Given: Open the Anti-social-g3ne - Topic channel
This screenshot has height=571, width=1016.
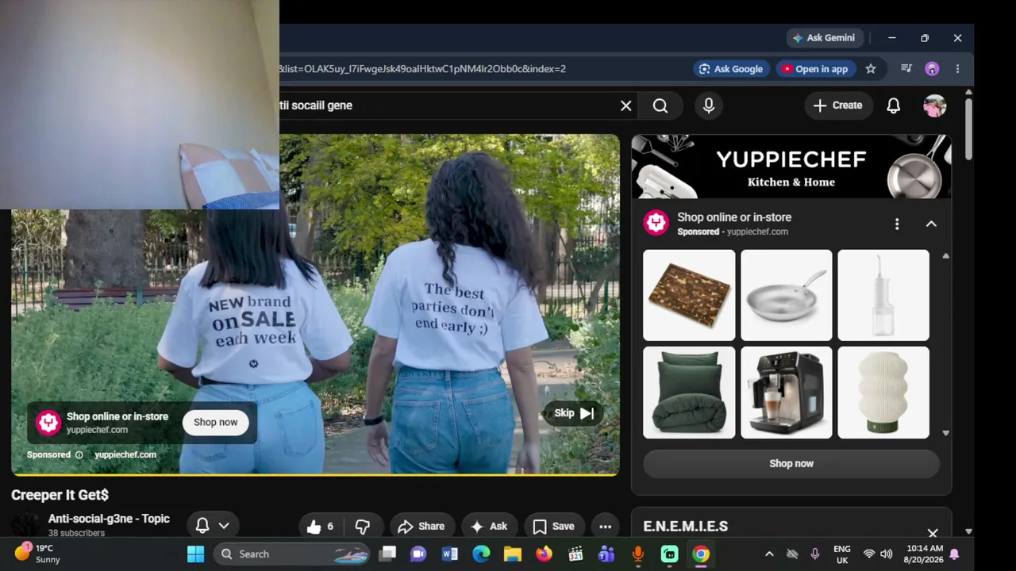Looking at the screenshot, I should 109,519.
